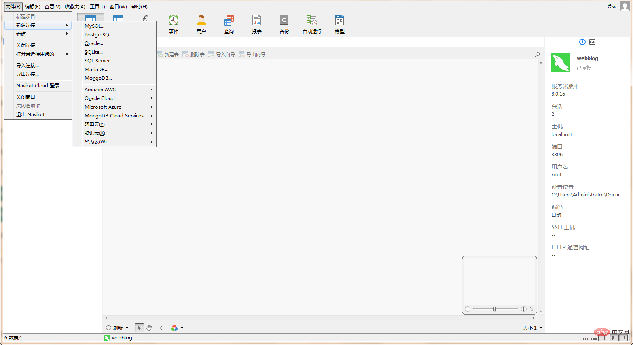Open the 收藏夹(A) menu
This screenshot has height=345, width=633.
75,7
